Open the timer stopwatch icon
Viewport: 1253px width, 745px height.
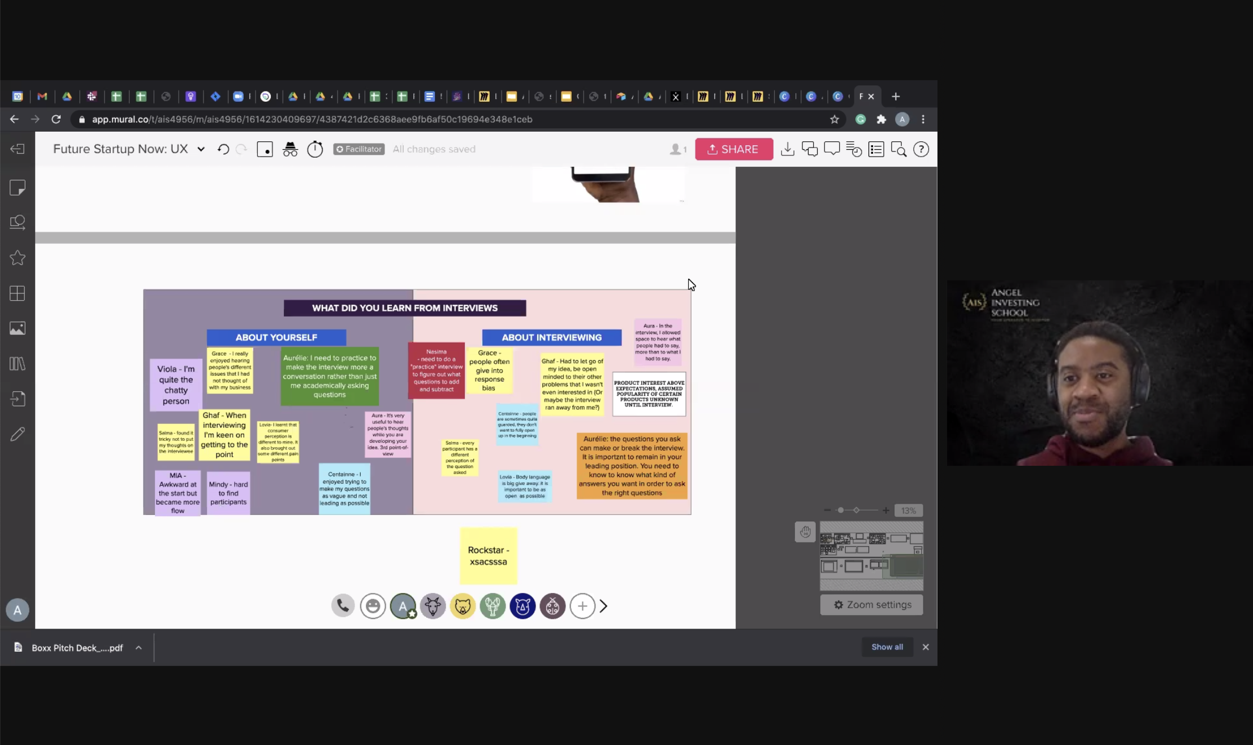(315, 149)
